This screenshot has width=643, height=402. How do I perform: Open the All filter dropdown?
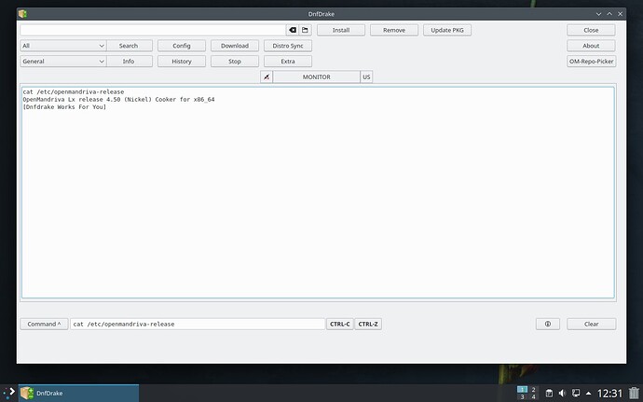pyautogui.click(x=63, y=46)
